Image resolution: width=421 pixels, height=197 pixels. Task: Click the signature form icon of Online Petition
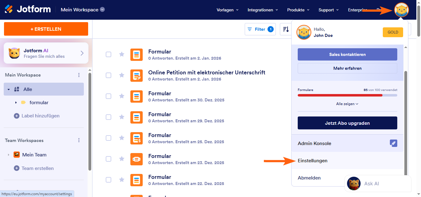coord(137,75)
